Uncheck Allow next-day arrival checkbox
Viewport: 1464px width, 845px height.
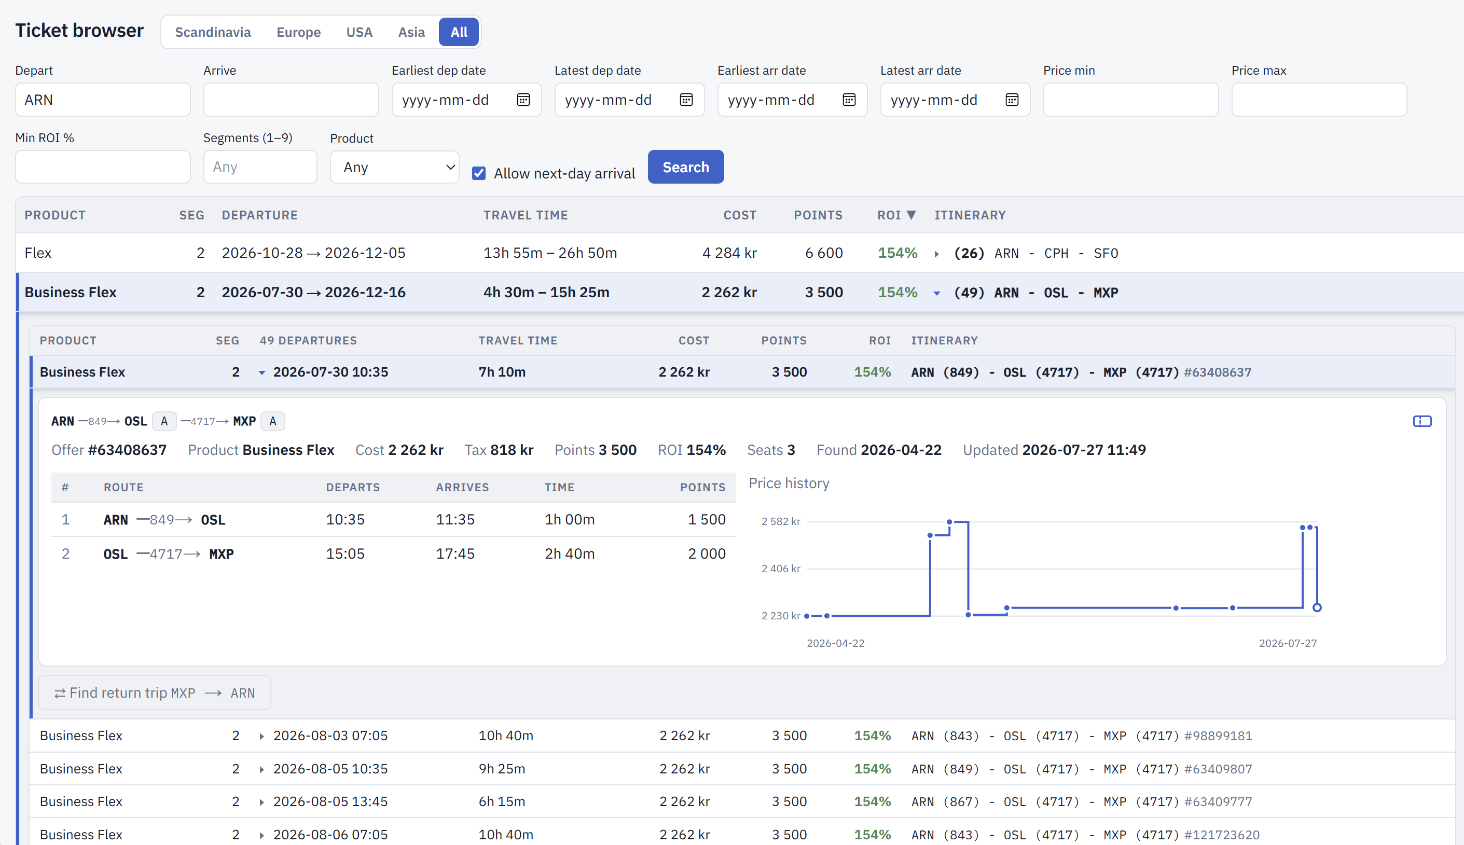click(479, 174)
